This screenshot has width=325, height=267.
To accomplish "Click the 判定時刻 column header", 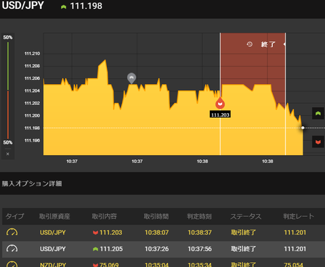I will coord(199,216).
